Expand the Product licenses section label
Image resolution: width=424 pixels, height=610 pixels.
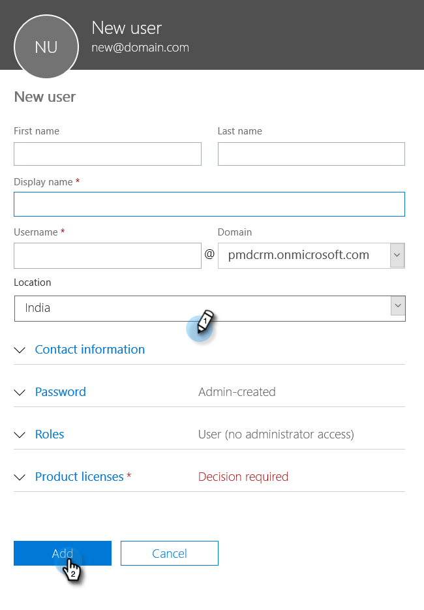coord(80,477)
